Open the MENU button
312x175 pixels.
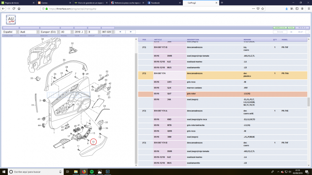point(302,28)
